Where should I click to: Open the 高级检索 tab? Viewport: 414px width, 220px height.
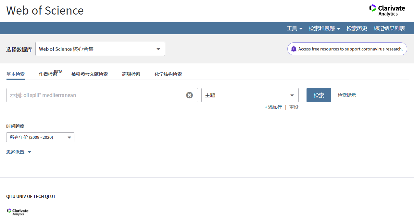[x=131, y=74]
